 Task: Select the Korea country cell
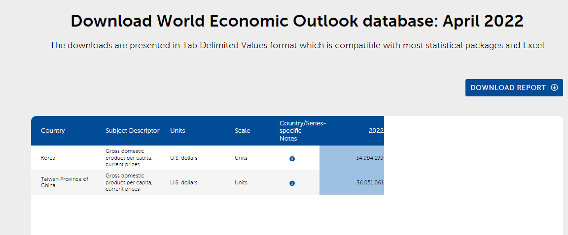[48, 158]
